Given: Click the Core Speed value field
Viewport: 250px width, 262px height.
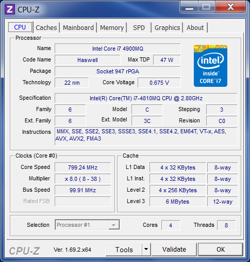Looking at the screenshot, I should pos(83,167).
